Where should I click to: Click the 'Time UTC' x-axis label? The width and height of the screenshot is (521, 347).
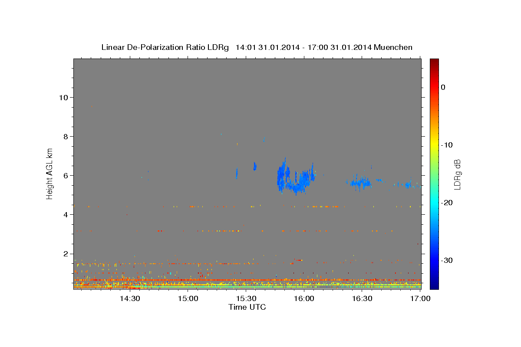(x=247, y=307)
